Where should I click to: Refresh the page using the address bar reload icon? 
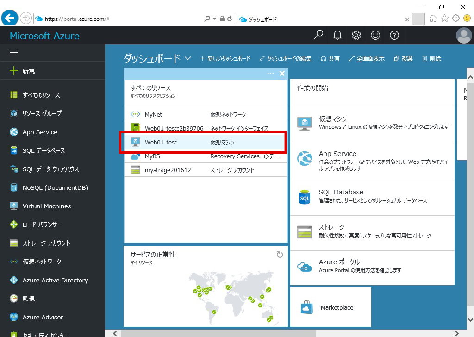pos(230,19)
